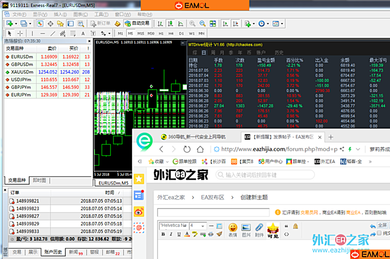The width and height of the screenshot is (390, 259).
Task: Open new chart dropdown arrow
Action: (16, 24)
